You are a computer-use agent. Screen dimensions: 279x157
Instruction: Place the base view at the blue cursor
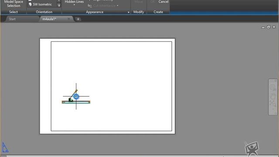point(76,96)
